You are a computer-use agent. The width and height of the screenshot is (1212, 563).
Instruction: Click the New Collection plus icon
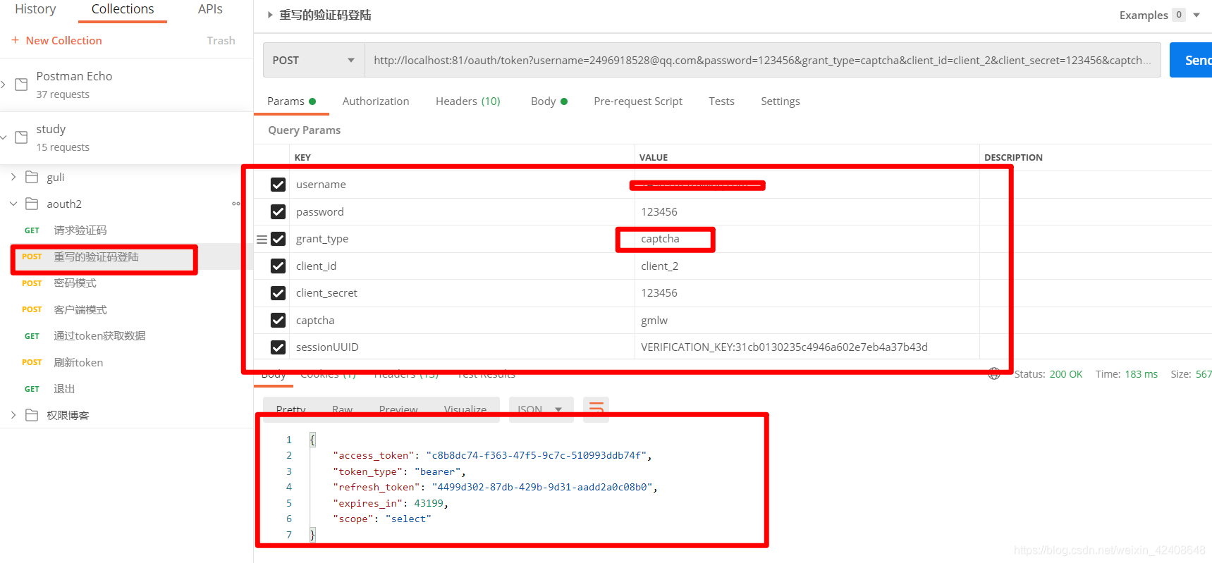point(15,40)
